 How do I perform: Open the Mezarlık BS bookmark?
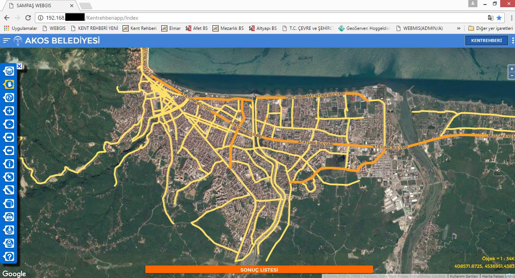click(x=228, y=28)
